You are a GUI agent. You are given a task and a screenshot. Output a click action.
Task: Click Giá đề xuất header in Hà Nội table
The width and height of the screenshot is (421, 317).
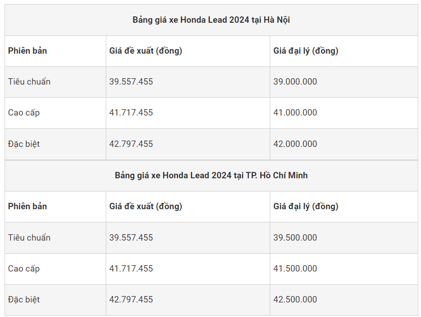[146, 51]
